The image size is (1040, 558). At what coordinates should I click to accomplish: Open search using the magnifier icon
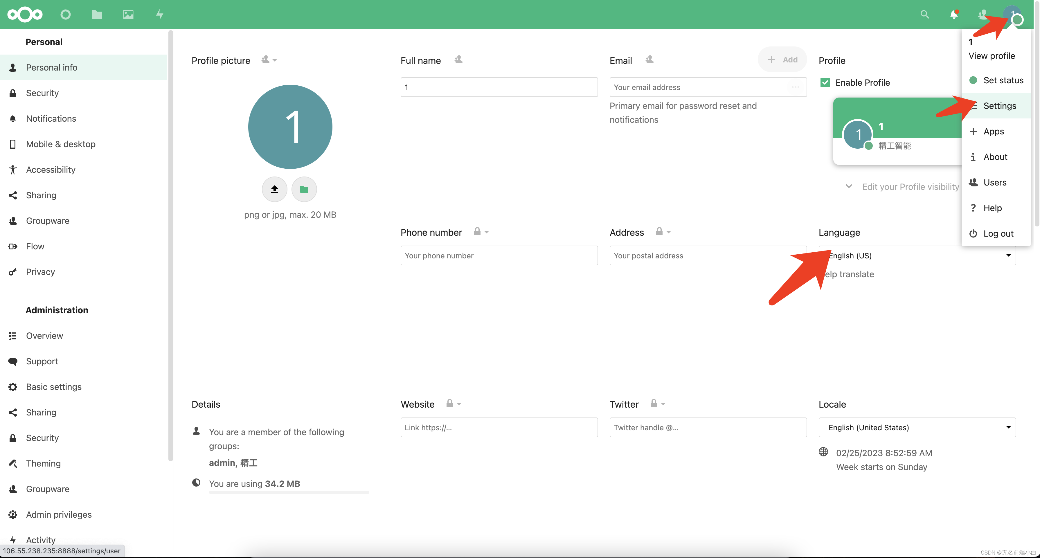(x=924, y=15)
